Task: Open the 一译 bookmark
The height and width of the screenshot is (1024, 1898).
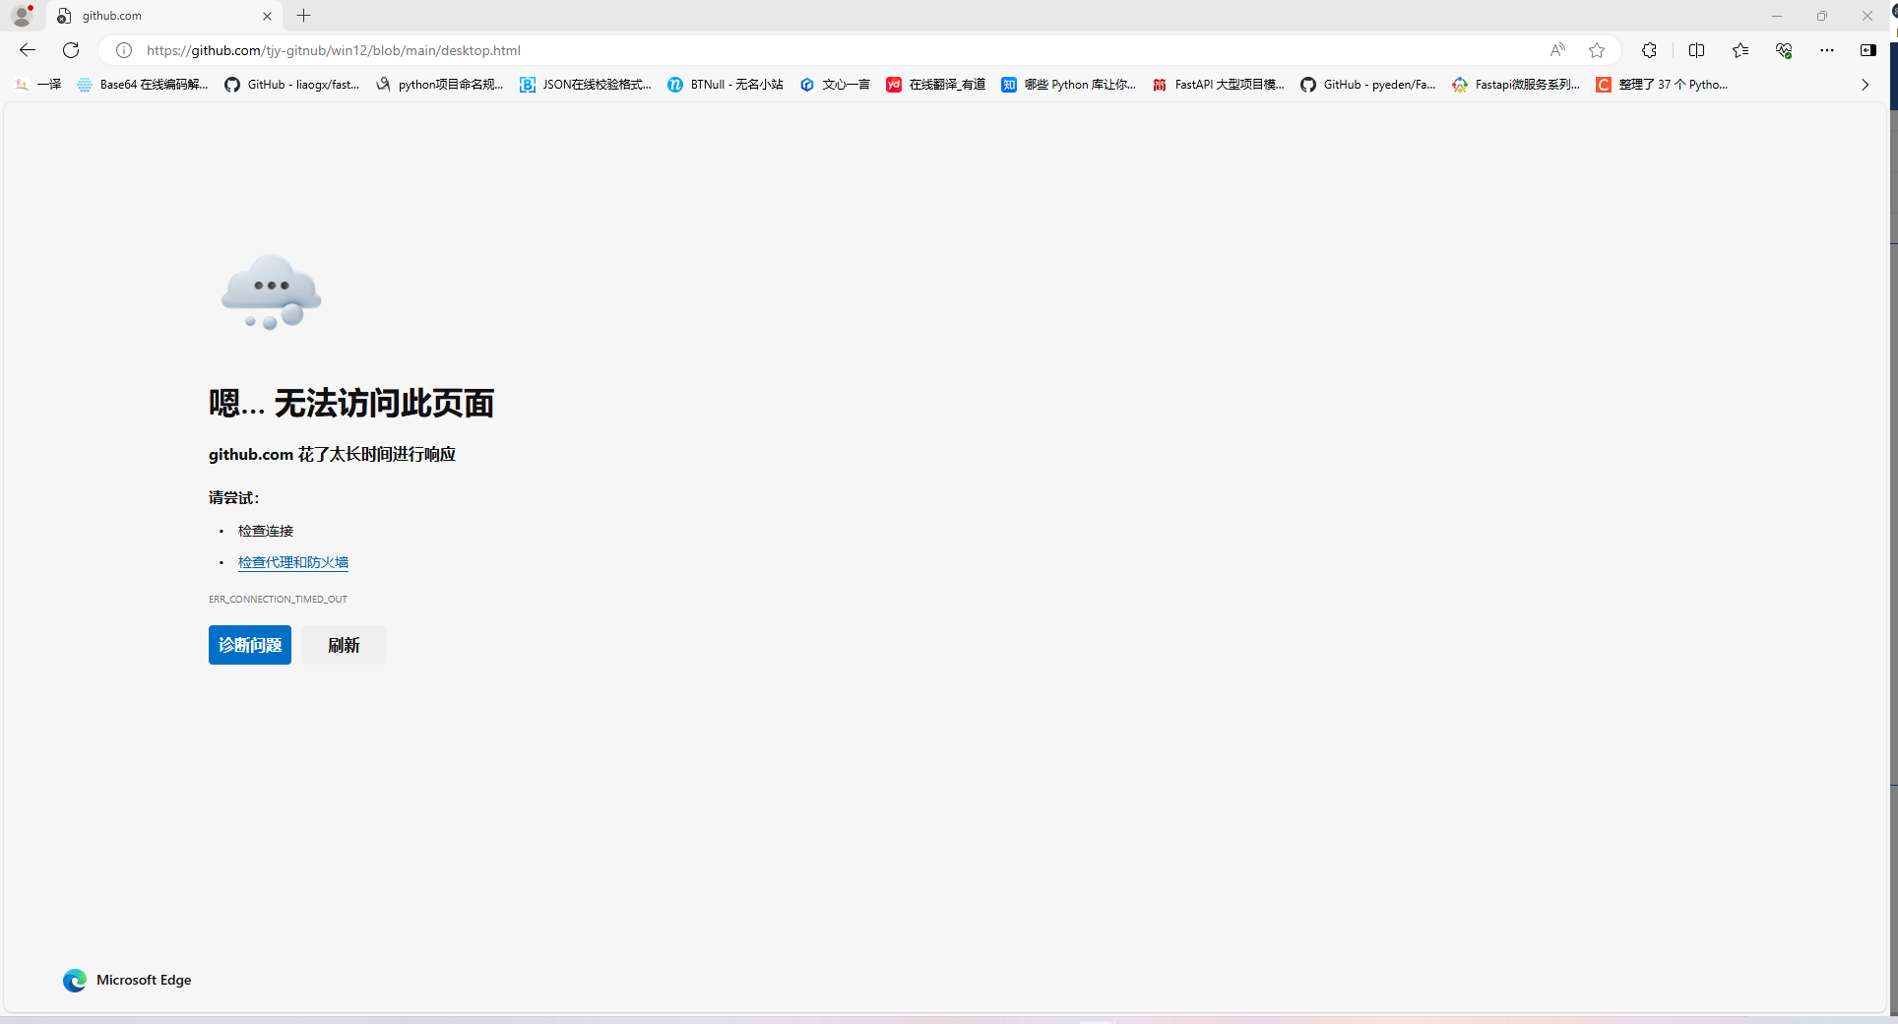Action: pyautogui.click(x=38, y=85)
